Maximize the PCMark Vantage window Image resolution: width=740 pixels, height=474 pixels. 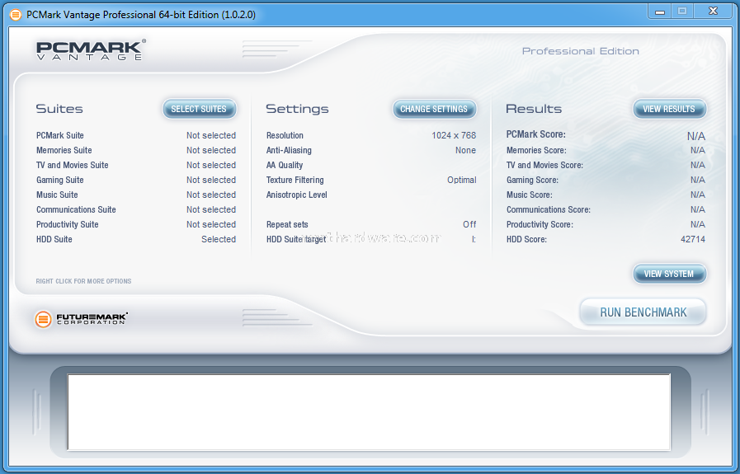(x=682, y=12)
